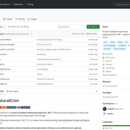Click the awesome badge in README
The width and height of the screenshot is (130, 130).
click(24, 107)
